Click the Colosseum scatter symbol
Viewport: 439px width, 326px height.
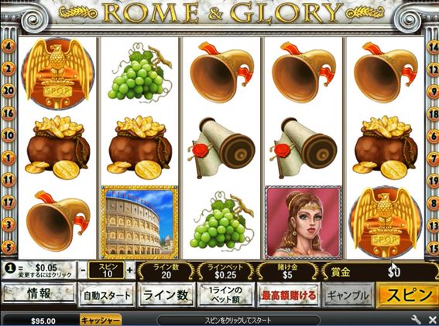(x=139, y=222)
